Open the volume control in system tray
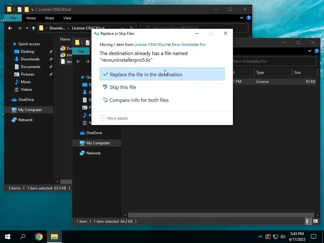Screen dimensions: 324x243 click(x=283, y=237)
